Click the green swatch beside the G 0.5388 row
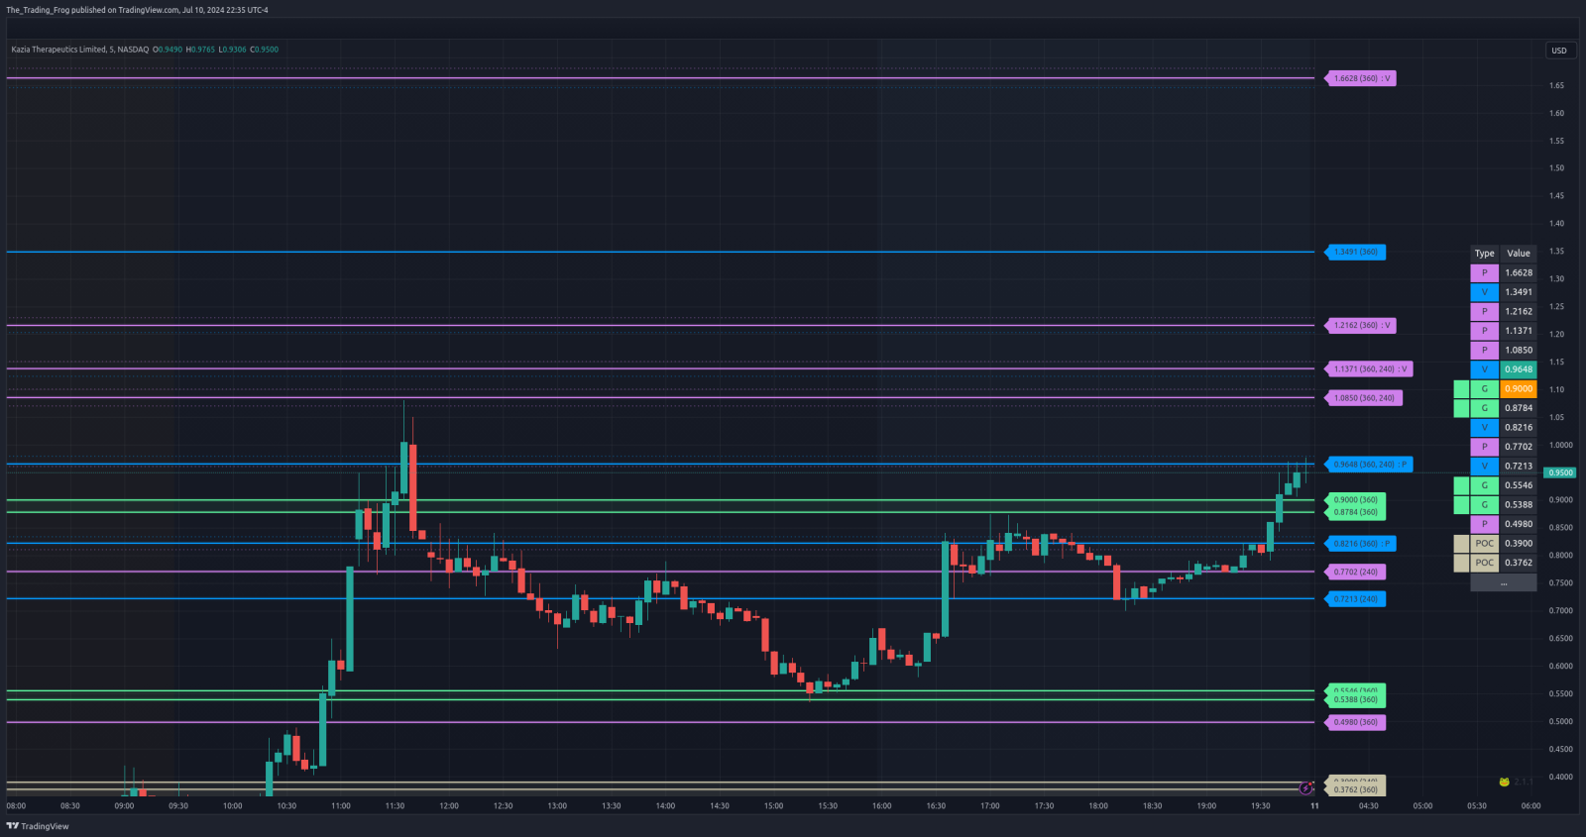1586x837 pixels. 1461,505
